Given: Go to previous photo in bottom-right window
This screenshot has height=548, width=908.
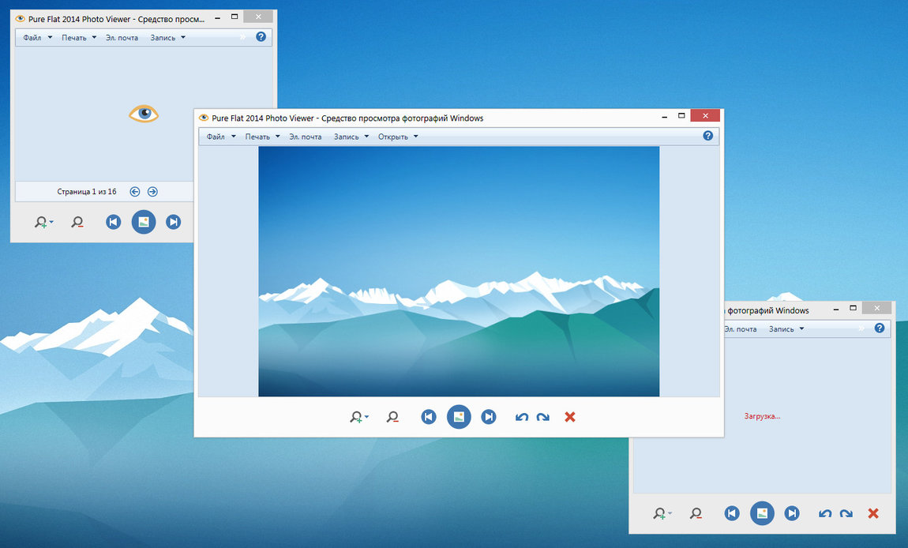Looking at the screenshot, I should click(x=732, y=513).
